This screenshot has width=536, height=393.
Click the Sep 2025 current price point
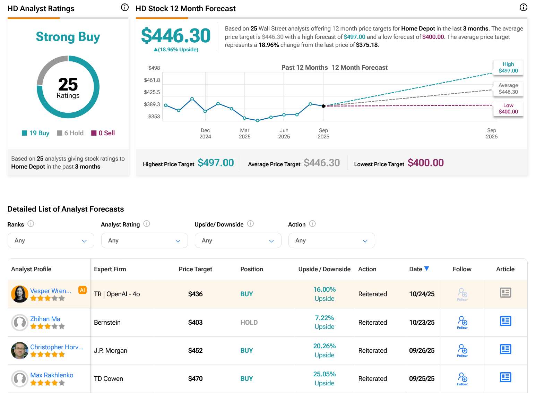[323, 106]
